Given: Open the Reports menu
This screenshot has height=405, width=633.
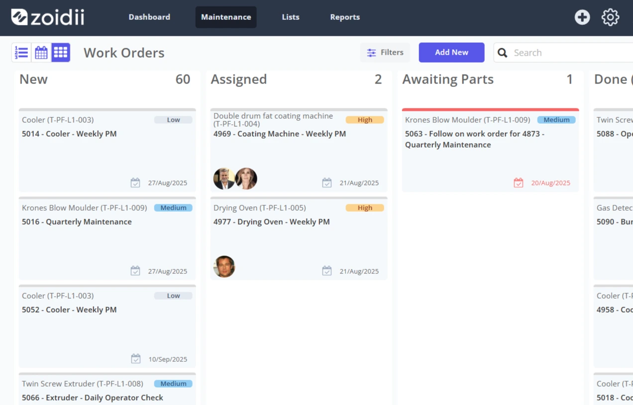Looking at the screenshot, I should [345, 17].
